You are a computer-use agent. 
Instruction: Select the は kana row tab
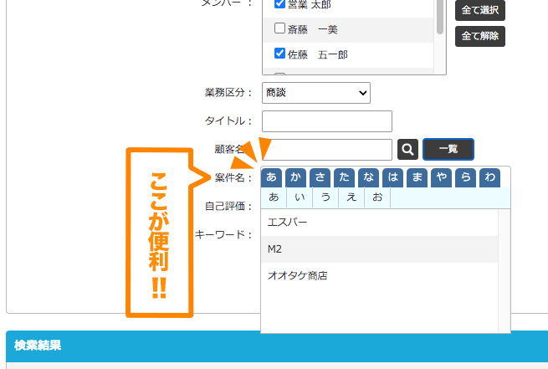pyautogui.click(x=393, y=177)
